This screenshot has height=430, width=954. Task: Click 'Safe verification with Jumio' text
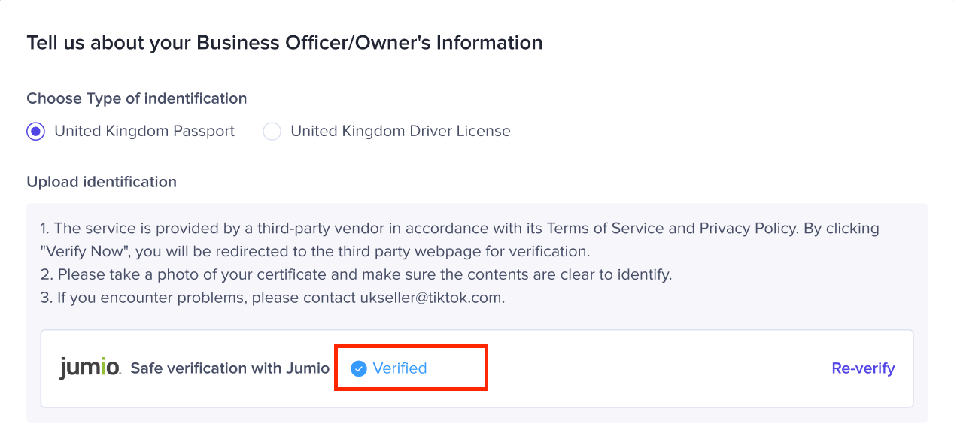pyautogui.click(x=230, y=368)
